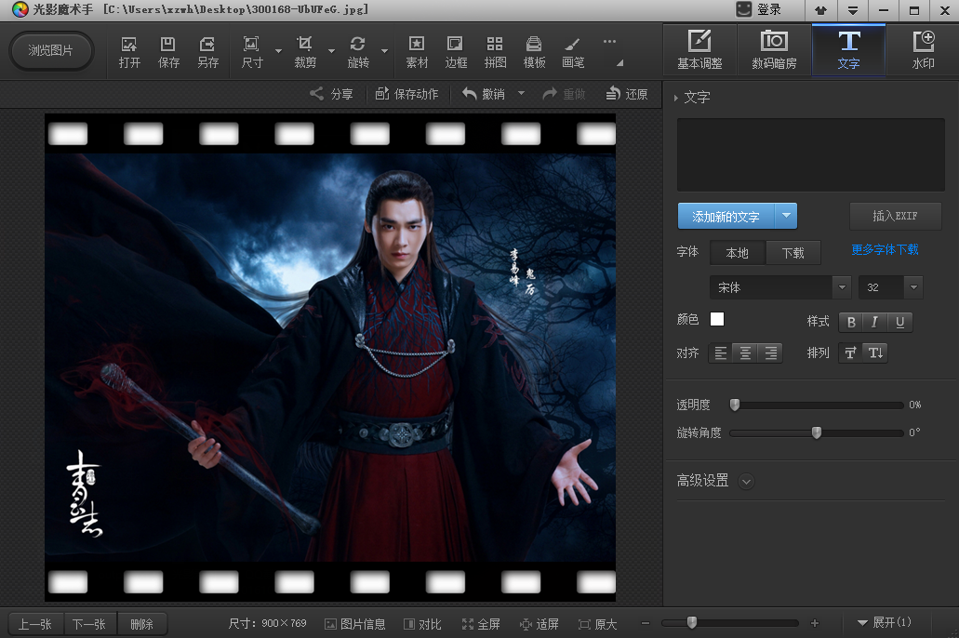
Task: Open the font size 32 dropdown
Action: (x=890, y=287)
